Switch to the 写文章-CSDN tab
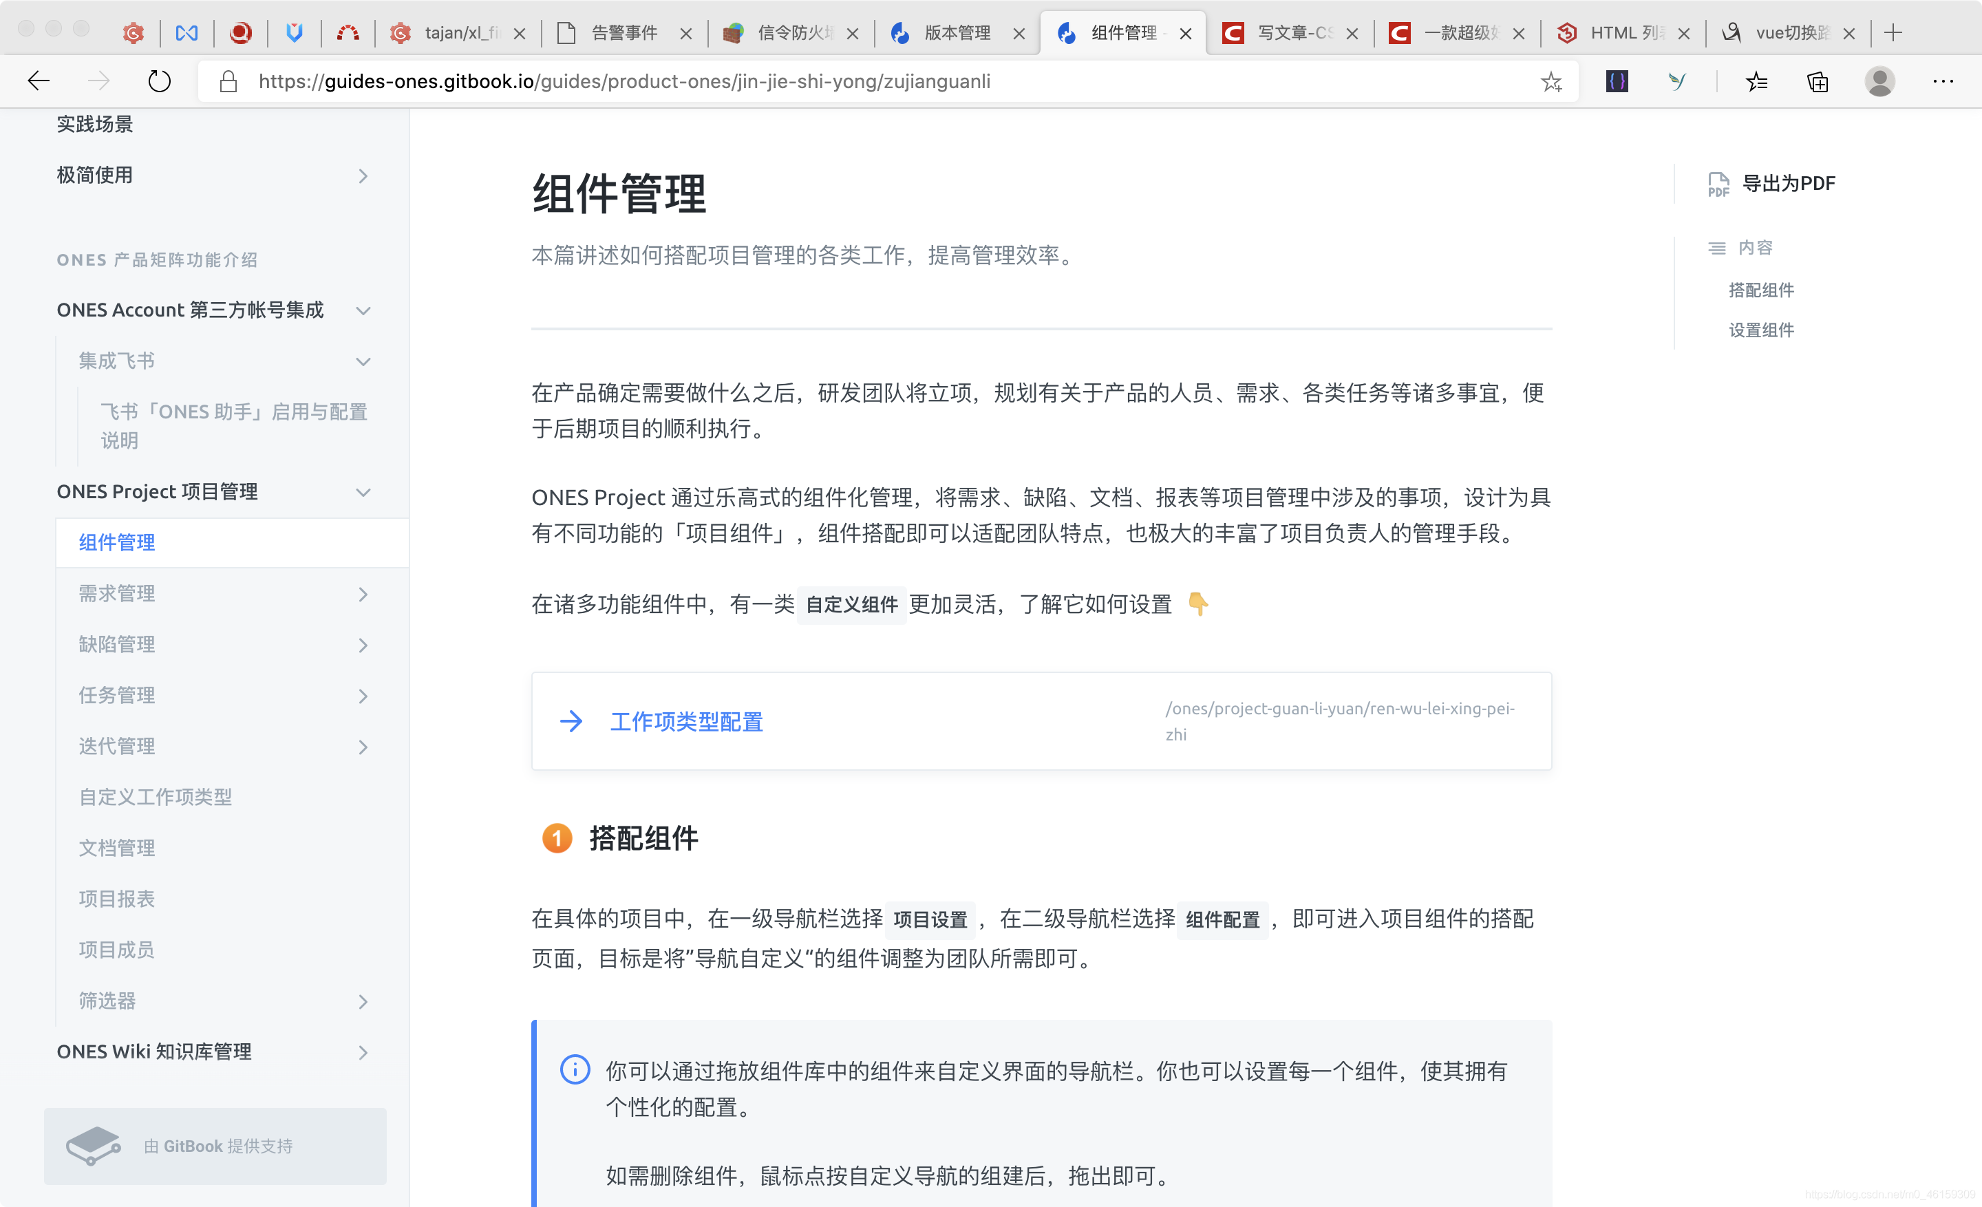 tap(1290, 33)
